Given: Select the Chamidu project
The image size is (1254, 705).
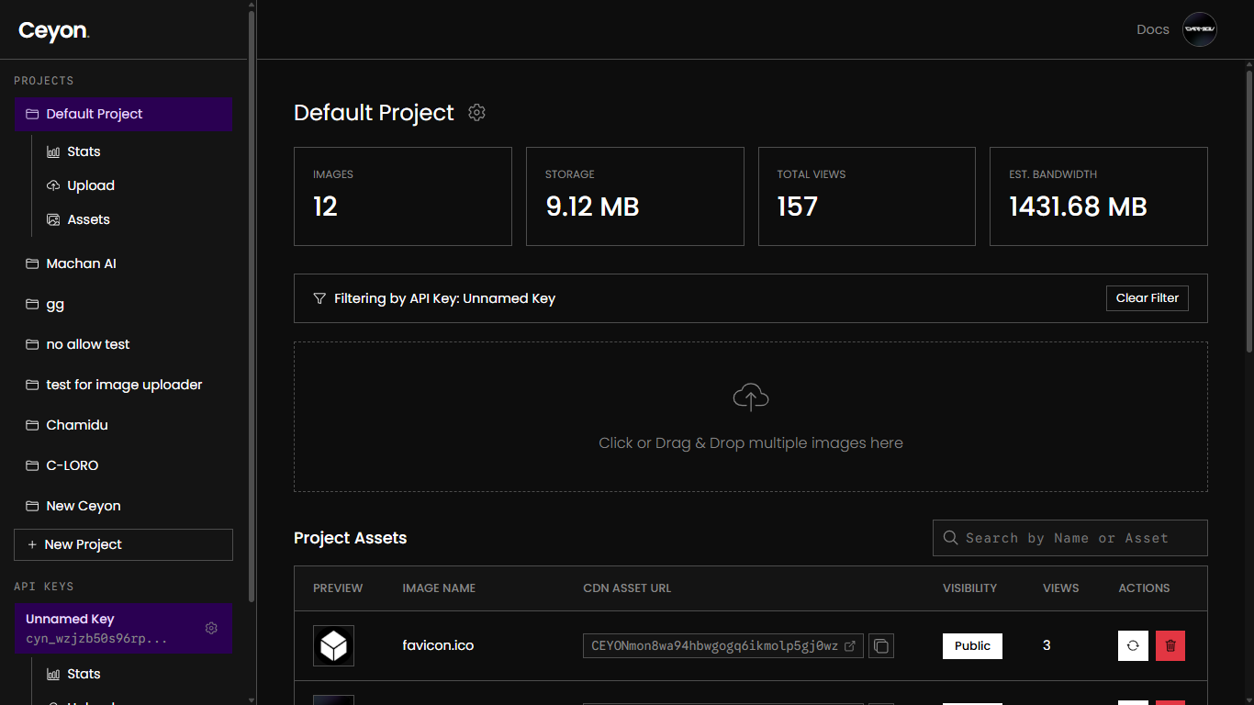Looking at the screenshot, I should click(x=123, y=425).
